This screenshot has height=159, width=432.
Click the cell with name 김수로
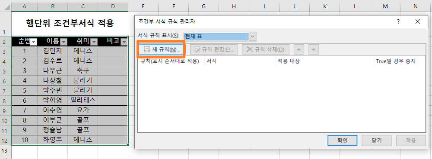[52, 61]
